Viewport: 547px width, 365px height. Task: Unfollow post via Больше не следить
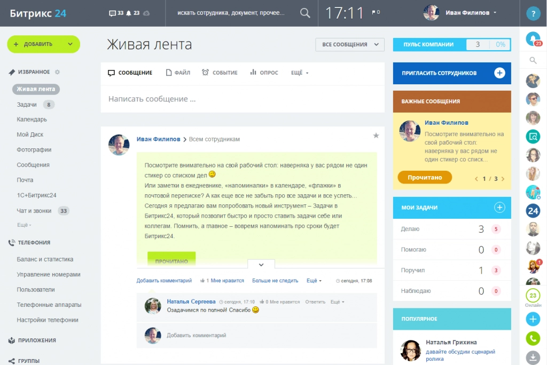tap(275, 281)
